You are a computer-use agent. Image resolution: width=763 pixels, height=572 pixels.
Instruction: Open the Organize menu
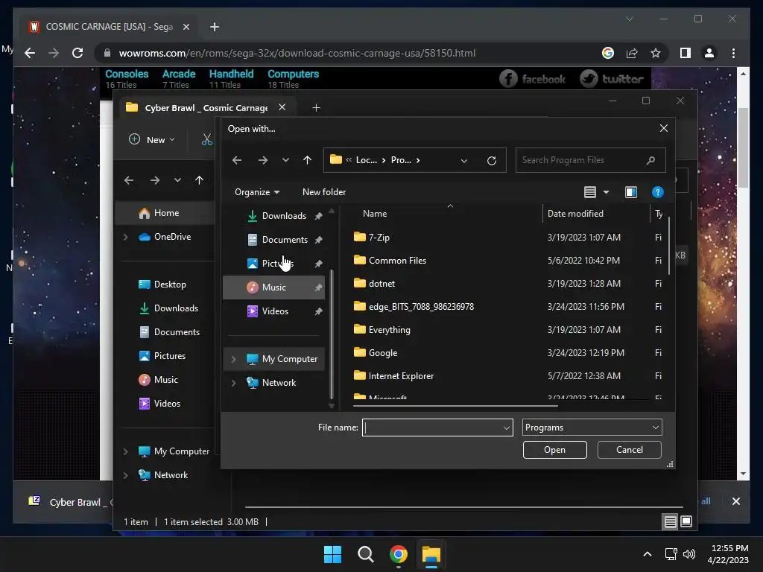(257, 192)
